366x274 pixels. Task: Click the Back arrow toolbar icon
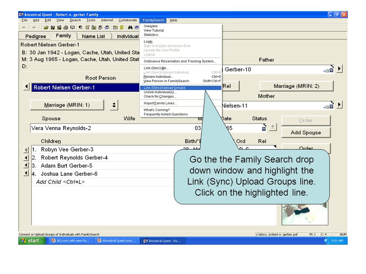point(24,27)
